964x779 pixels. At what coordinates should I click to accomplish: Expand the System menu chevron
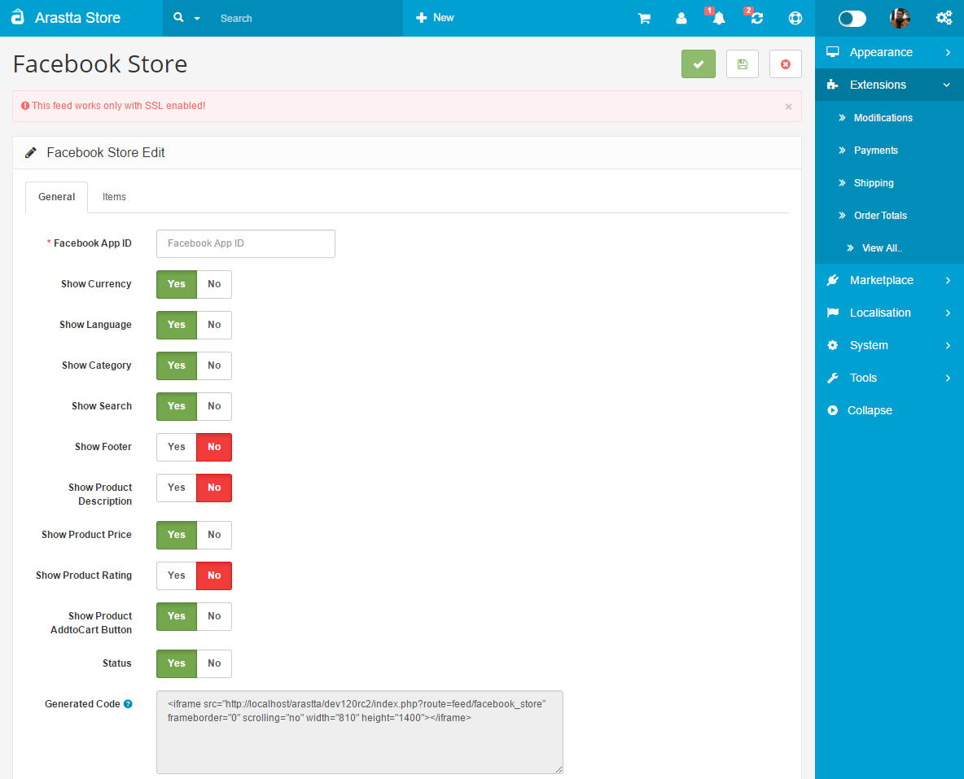[x=948, y=345]
